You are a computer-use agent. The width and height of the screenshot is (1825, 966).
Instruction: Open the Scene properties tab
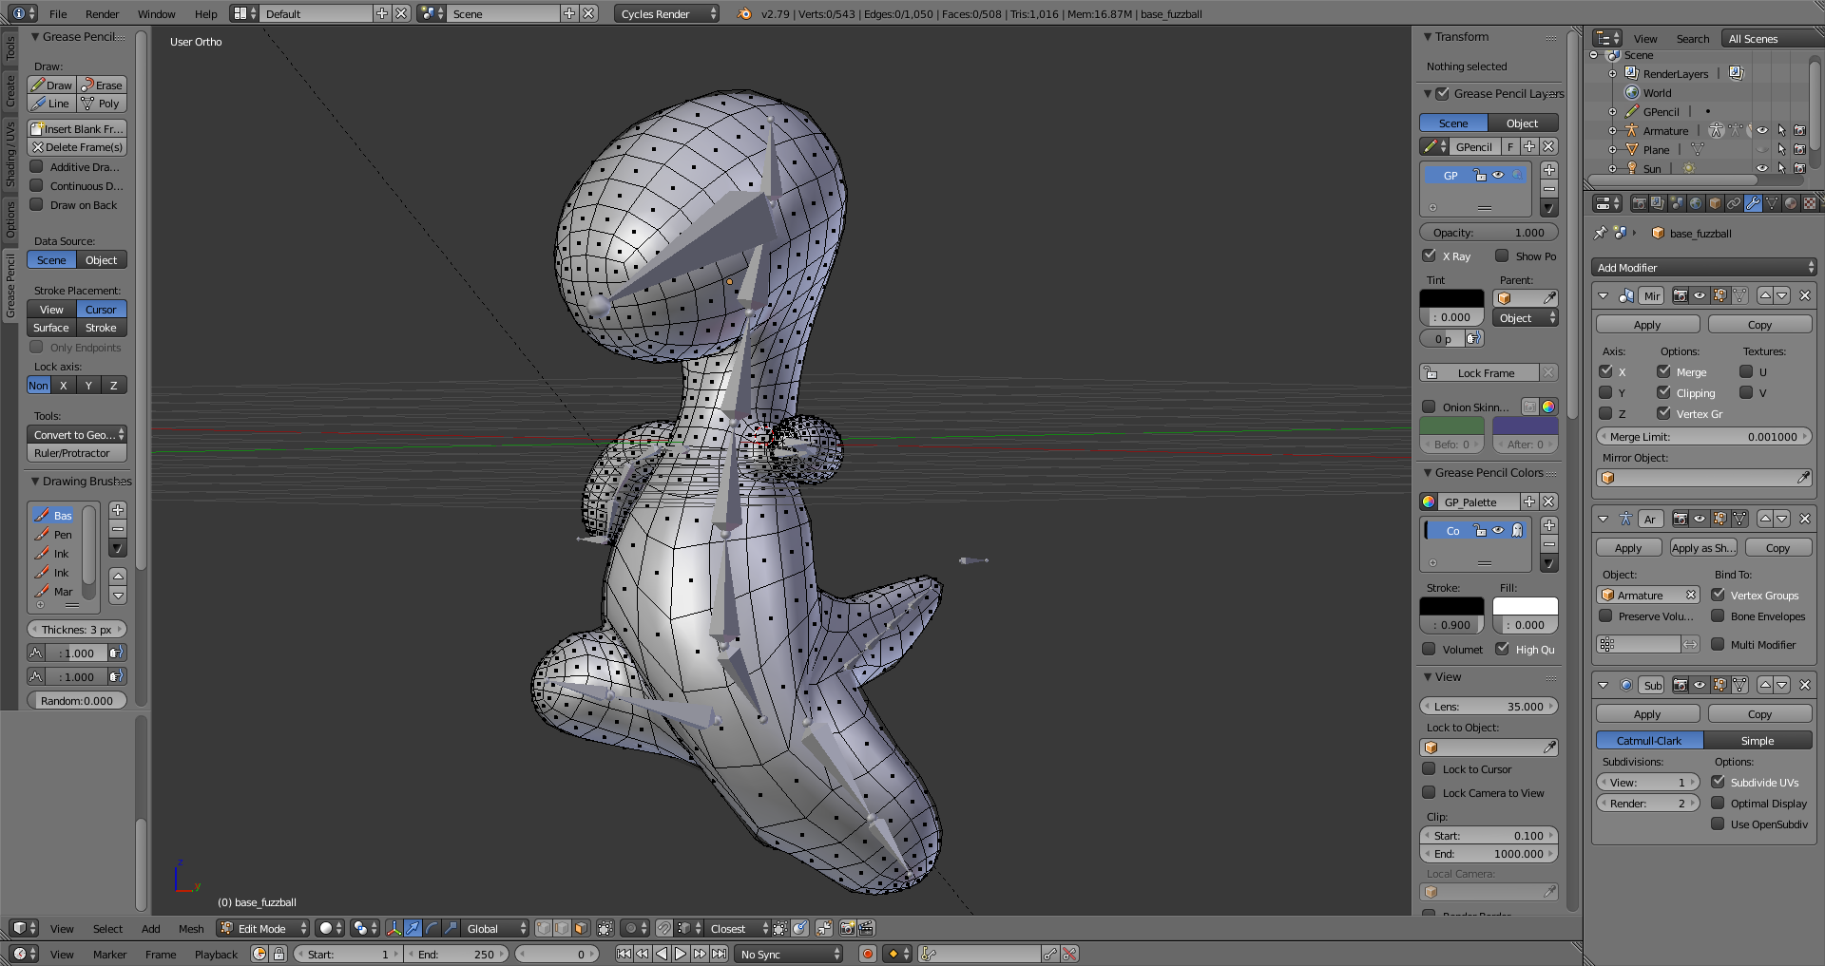pyautogui.click(x=1677, y=203)
